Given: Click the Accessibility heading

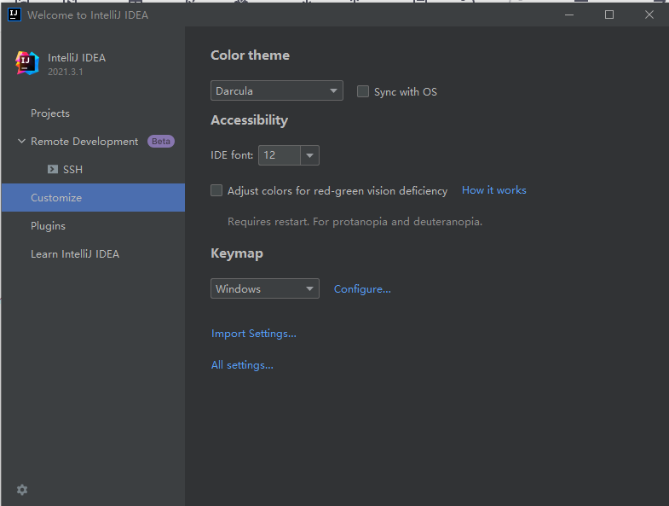Looking at the screenshot, I should tap(249, 120).
